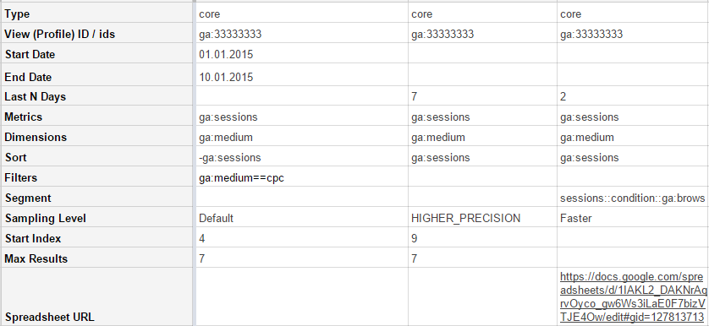Click the Sampling Level cell showing Default
Image resolution: width=709 pixels, height=326 pixels.
tap(301, 218)
